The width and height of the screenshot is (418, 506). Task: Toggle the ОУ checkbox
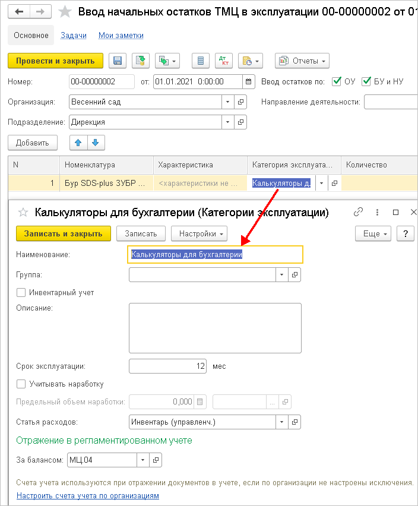click(337, 81)
